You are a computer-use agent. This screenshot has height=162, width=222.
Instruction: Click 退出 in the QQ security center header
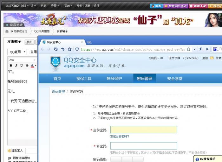tap(205, 58)
